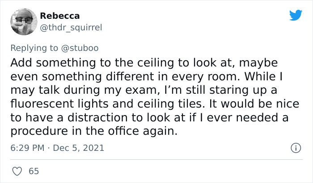313x183 pixels.
Task: Click the Twitter bird logo
Action: (x=296, y=15)
